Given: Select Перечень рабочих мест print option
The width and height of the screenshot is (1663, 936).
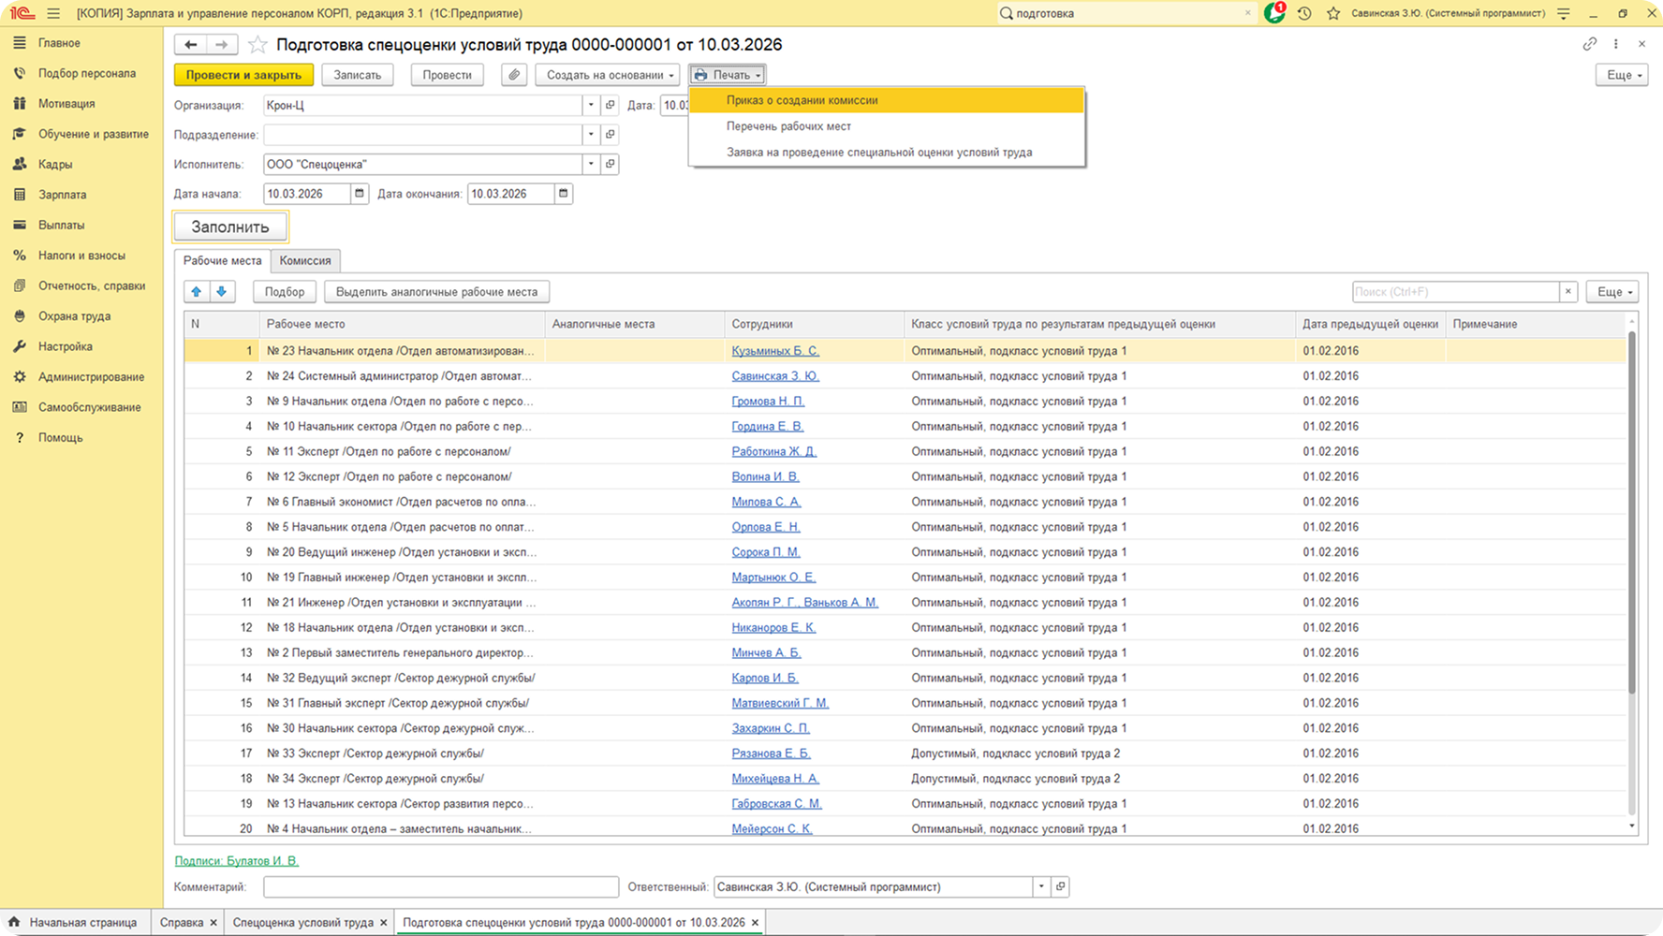Looking at the screenshot, I should point(788,126).
